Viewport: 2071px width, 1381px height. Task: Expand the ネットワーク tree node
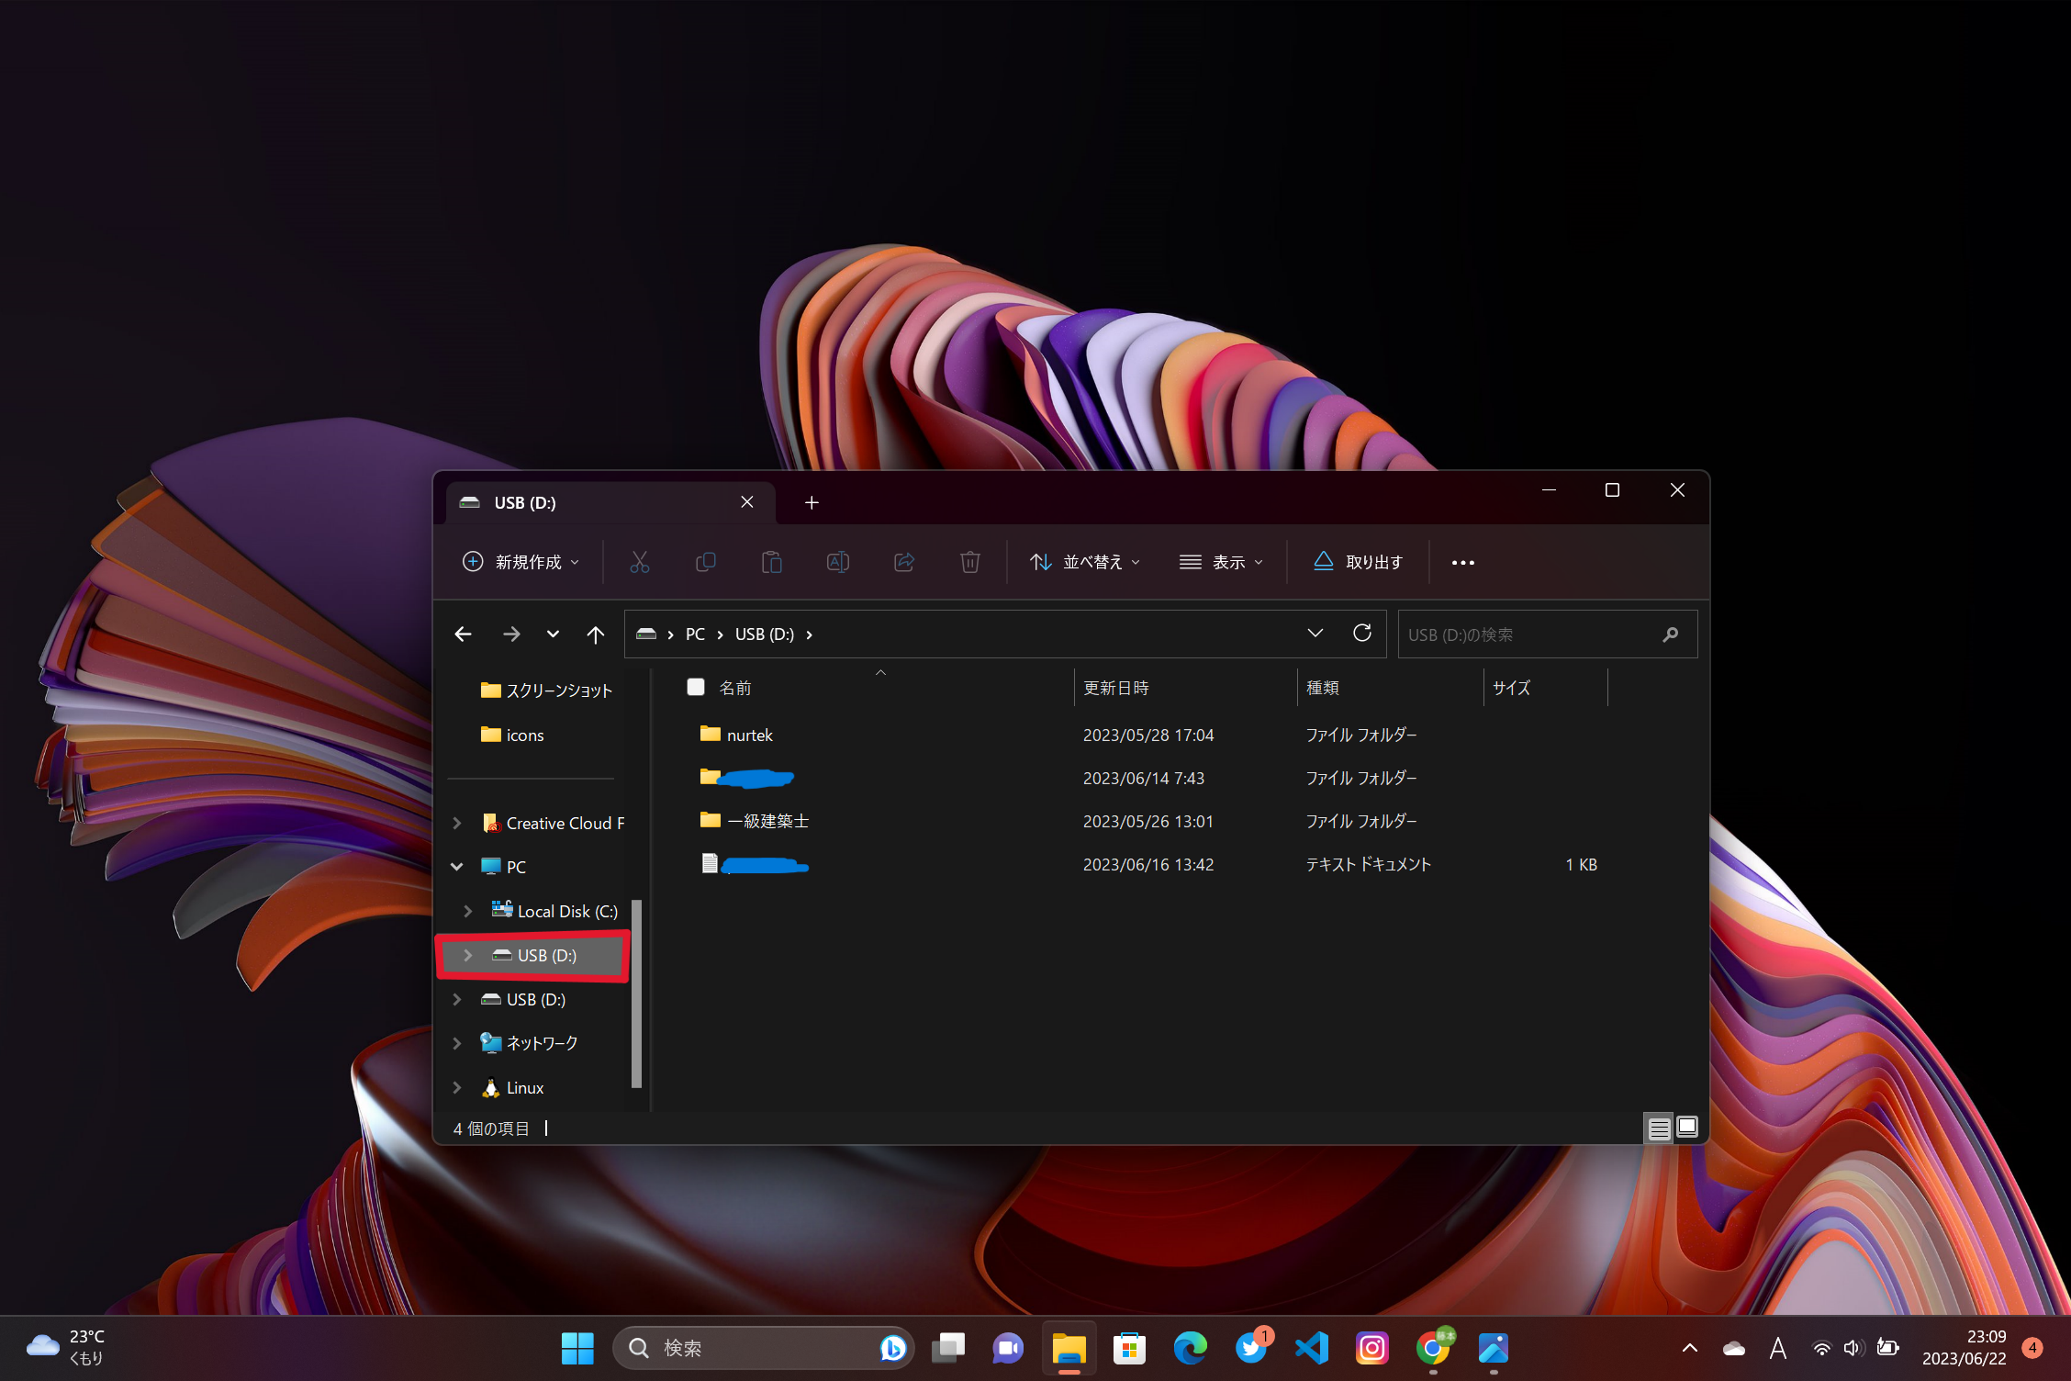(x=457, y=1043)
